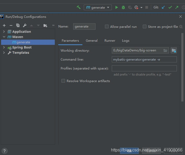This screenshot has width=185, height=155.
Task: Commit changes with green Git checkmark
Action: point(170,7)
